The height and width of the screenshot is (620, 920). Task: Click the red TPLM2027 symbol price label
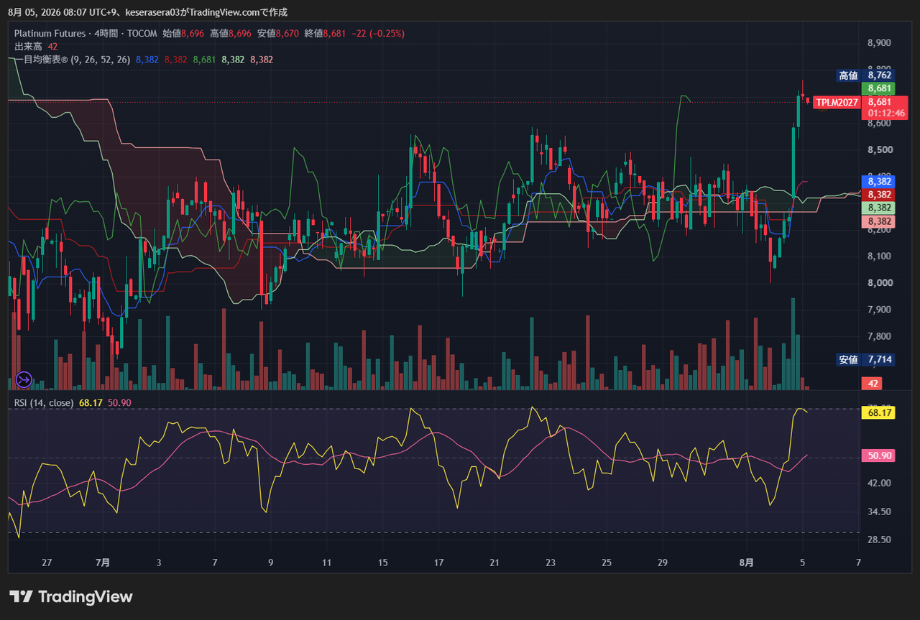click(x=837, y=103)
